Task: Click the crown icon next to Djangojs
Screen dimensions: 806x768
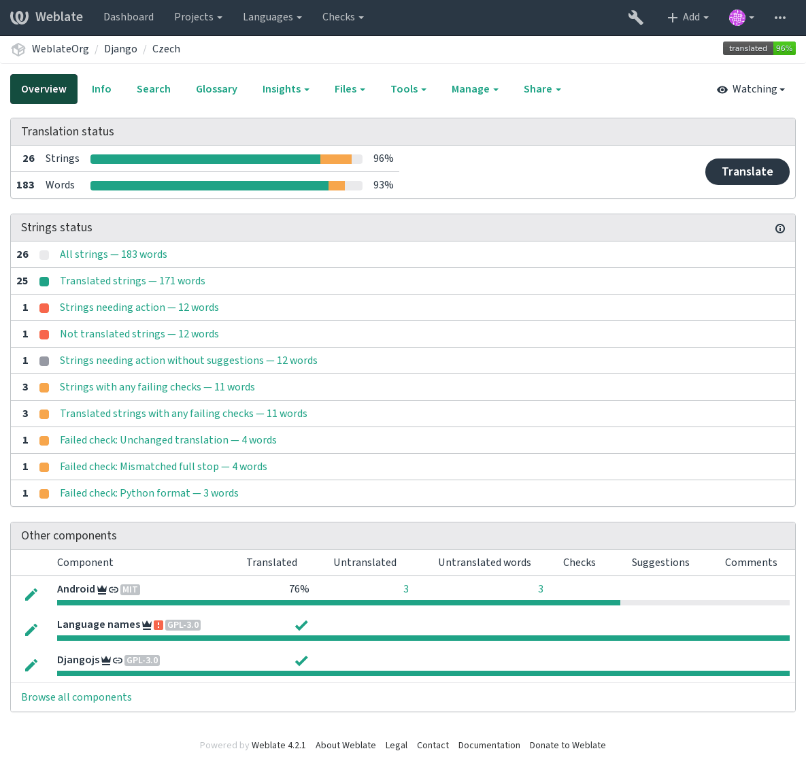Action: click(106, 661)
